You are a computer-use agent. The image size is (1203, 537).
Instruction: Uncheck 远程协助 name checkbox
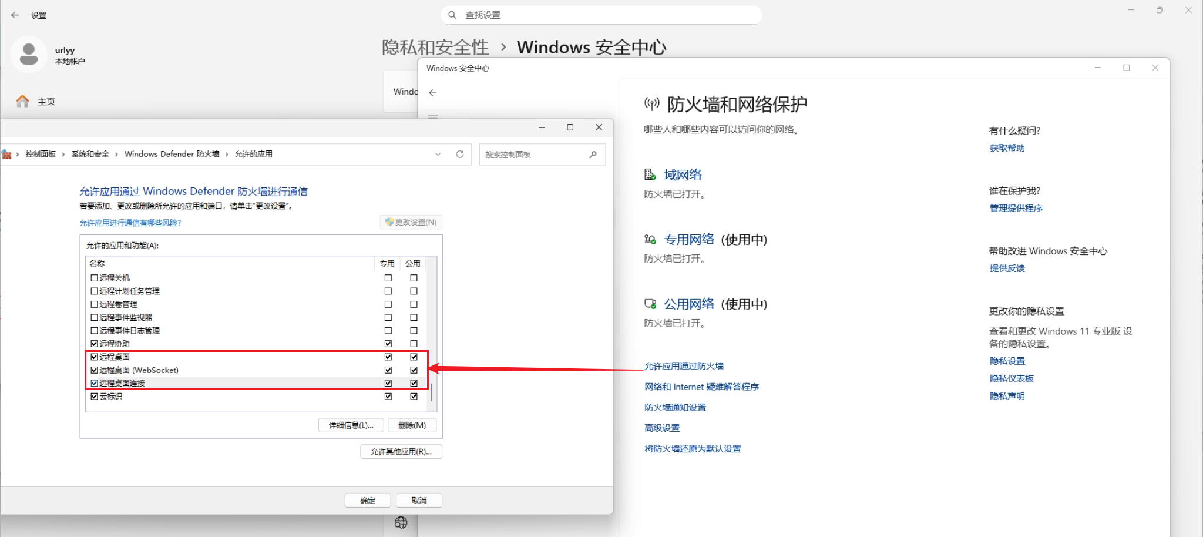[94, 344]
